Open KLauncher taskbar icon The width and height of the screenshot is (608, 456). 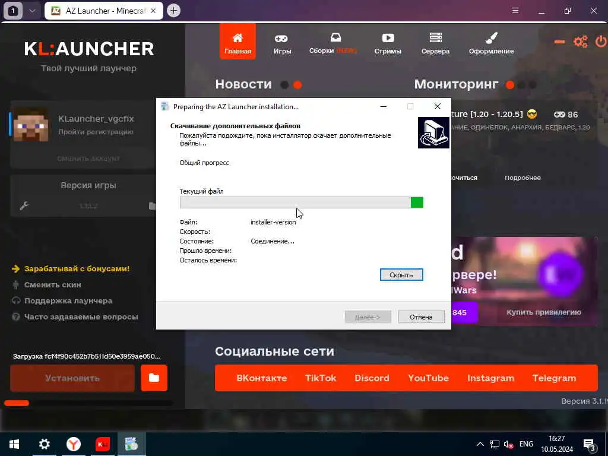102,444
